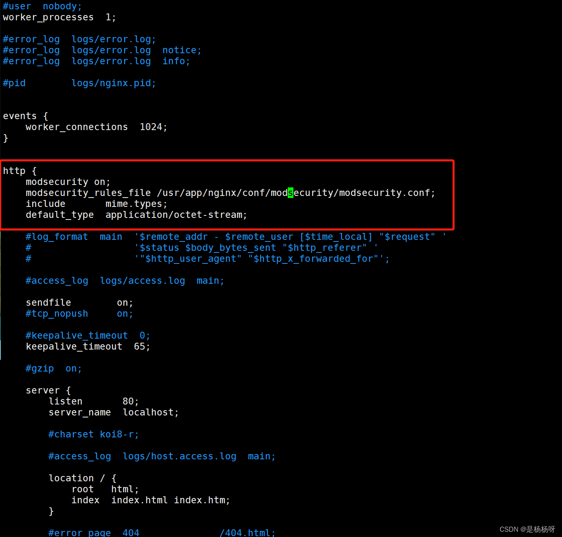Click '#error_page 404' comment line
Screen dimensions: 562x537
pos(162,532)
